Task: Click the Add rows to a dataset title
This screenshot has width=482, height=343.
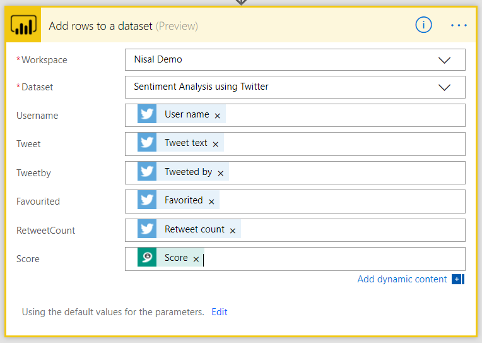Action: pos(100,26)
